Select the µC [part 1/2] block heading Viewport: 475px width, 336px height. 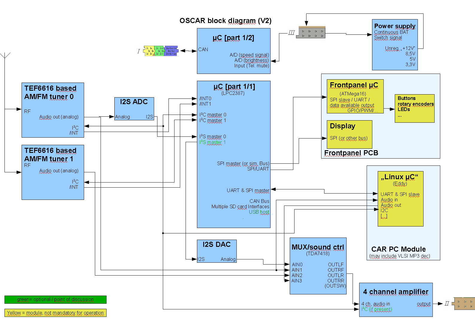[233, 38]
